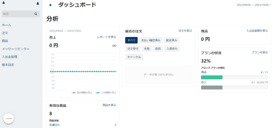Viewport: 273px width, 128px height.
Task: Click the 商品を表示 link
Action: pos(109,105)
